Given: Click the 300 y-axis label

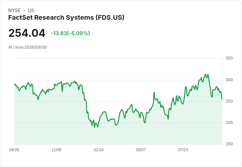Looking at the screenshot, I should [x=229, y=80].
